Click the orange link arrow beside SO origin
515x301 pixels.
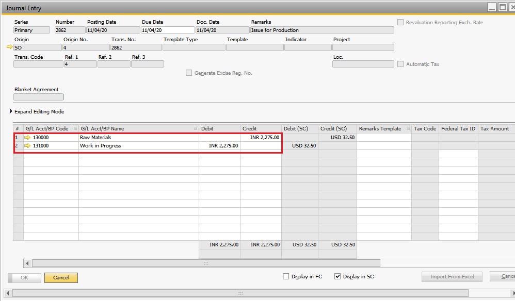[9, 47]
